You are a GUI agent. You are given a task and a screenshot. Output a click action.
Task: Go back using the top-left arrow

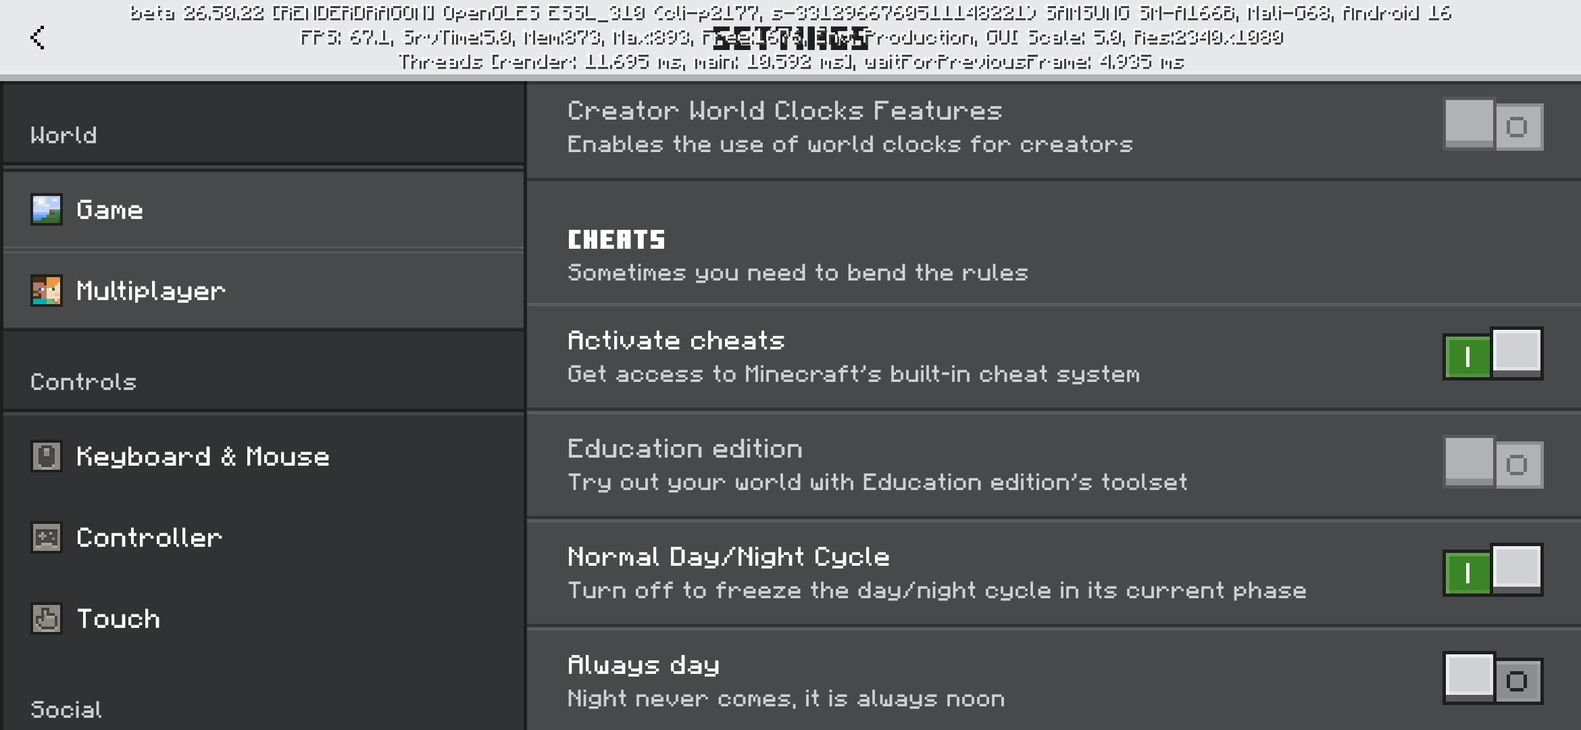[38, 37]
